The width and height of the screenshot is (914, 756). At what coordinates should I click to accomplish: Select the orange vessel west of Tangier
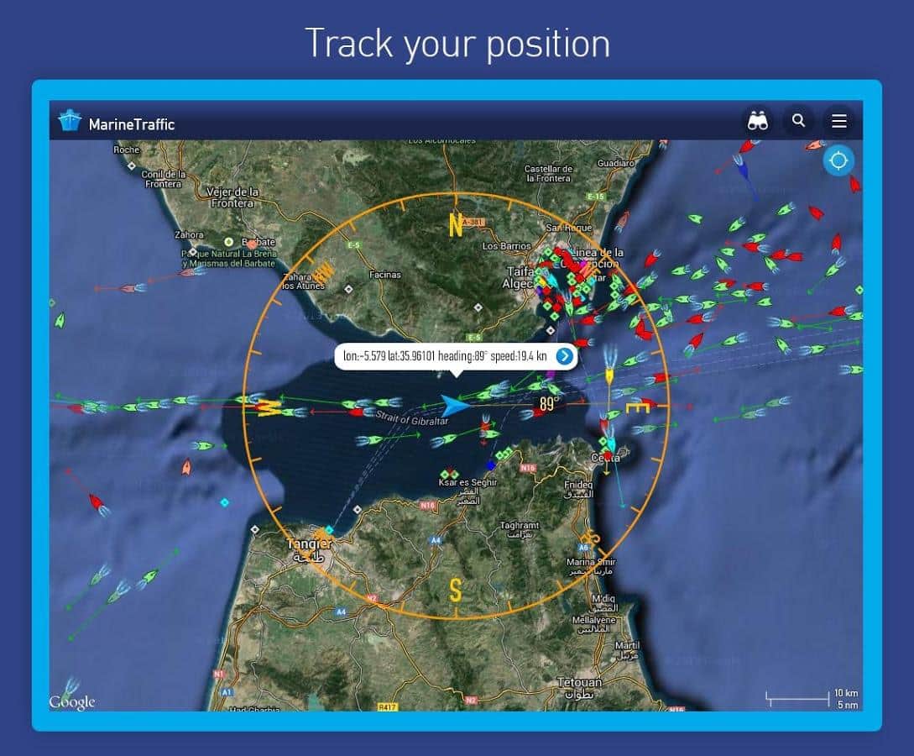[x=186, y=467]
